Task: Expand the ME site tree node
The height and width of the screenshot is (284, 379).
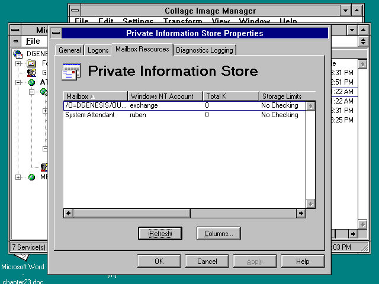Action: (18, 177)
